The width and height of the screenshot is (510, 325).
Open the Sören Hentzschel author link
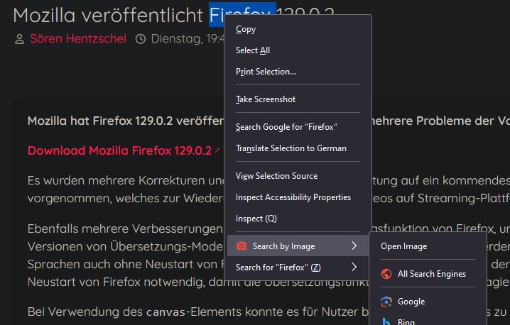pyautogui.click(x=78, y=38)
